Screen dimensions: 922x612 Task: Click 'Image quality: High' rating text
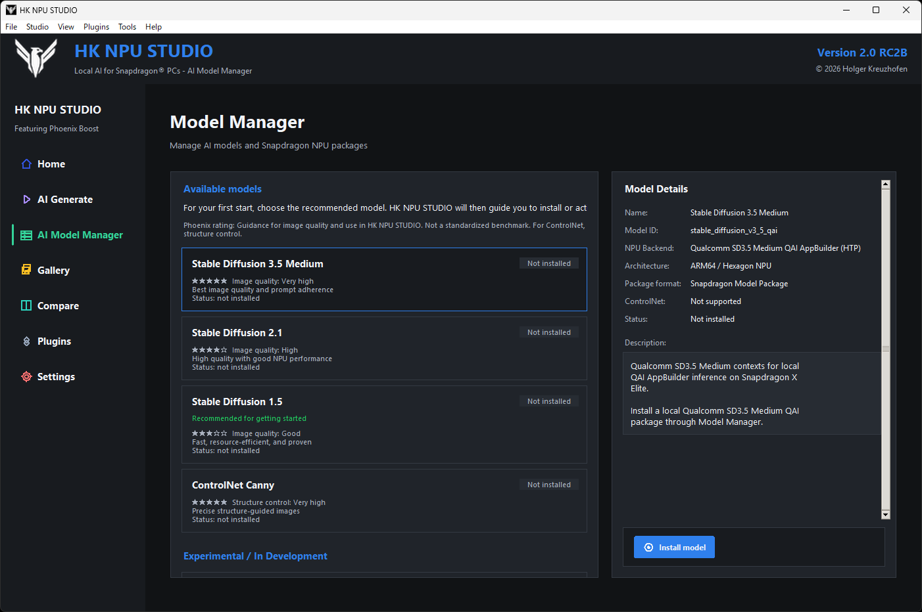[265, 350]
